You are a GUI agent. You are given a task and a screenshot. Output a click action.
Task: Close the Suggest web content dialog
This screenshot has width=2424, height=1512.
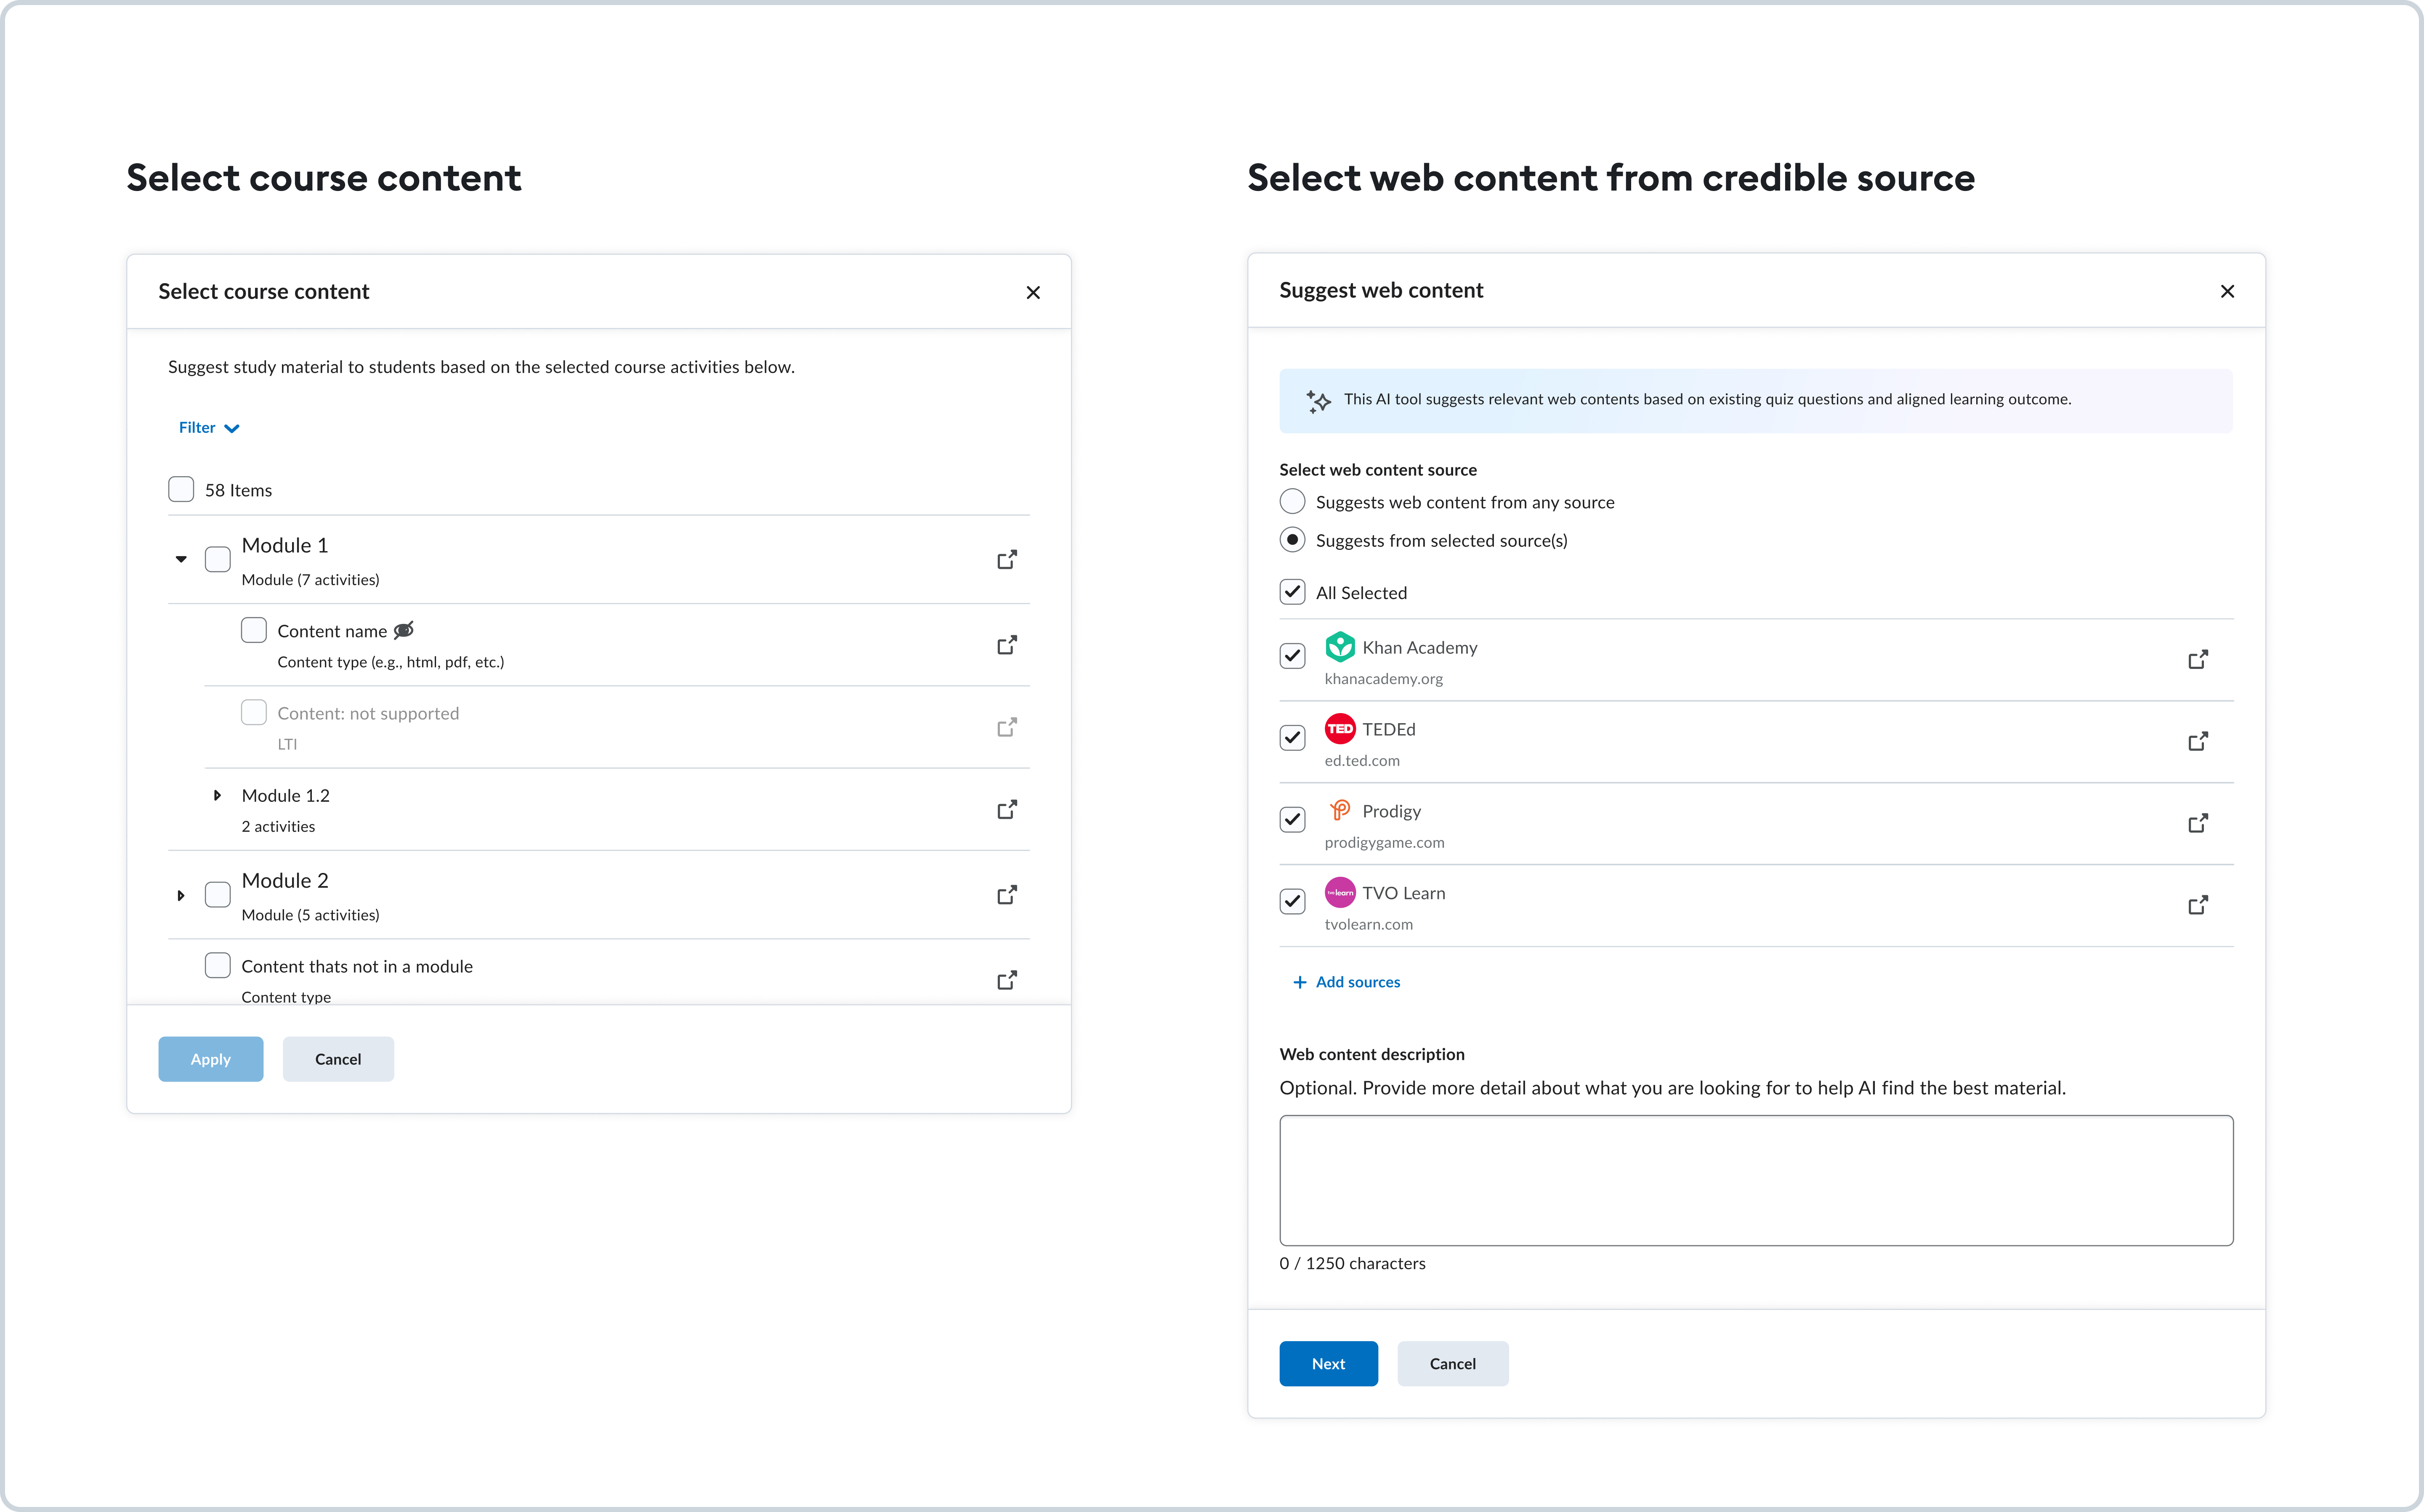tap(2227, 291)
